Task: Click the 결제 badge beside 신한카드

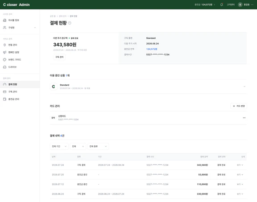Action: tap(53, 118)
